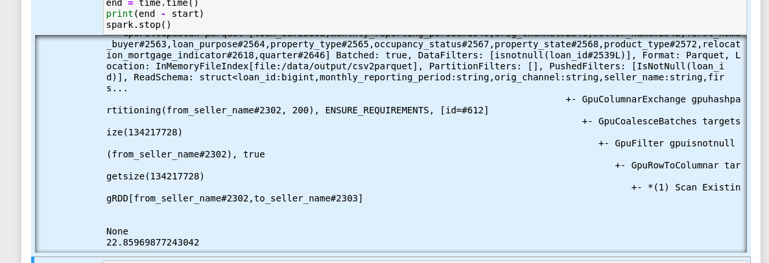Viewport: 769px width, 263px height.
Task: Place cursor on 'print(end - start)' line
Action: [x=154, y=14]
